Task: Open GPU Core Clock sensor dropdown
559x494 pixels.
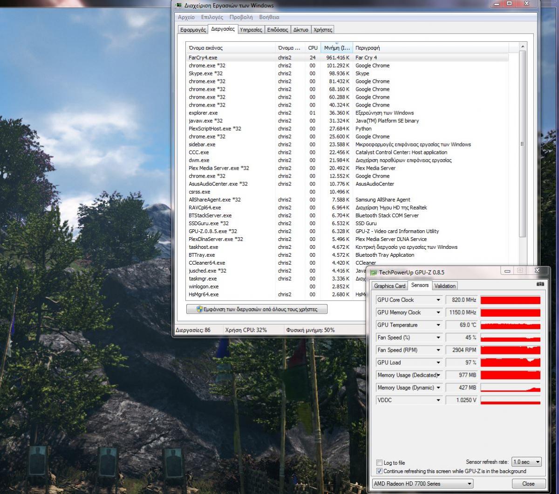Action: pos(438,300)
